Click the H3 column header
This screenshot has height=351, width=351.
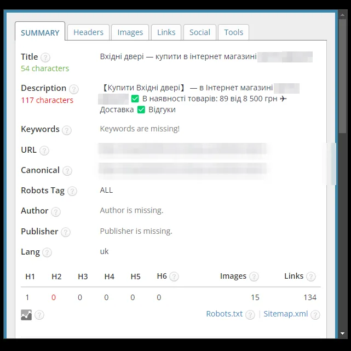coord(83,277)
